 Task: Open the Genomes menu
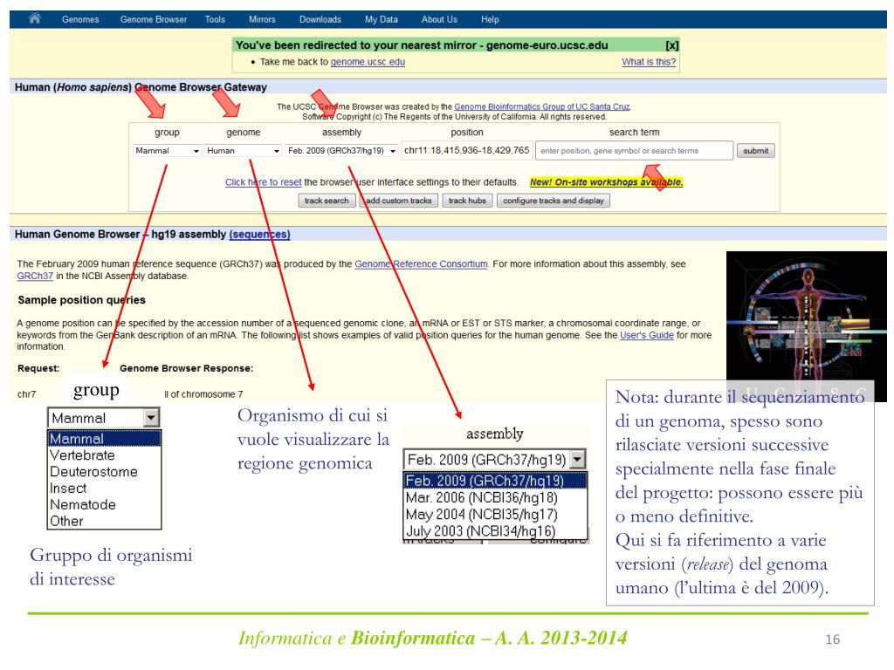80,19
